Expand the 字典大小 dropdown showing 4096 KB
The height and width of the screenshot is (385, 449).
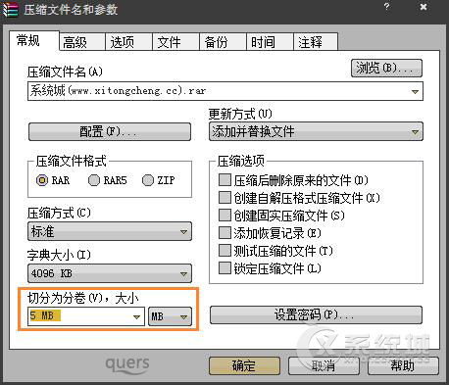[110, 273]
